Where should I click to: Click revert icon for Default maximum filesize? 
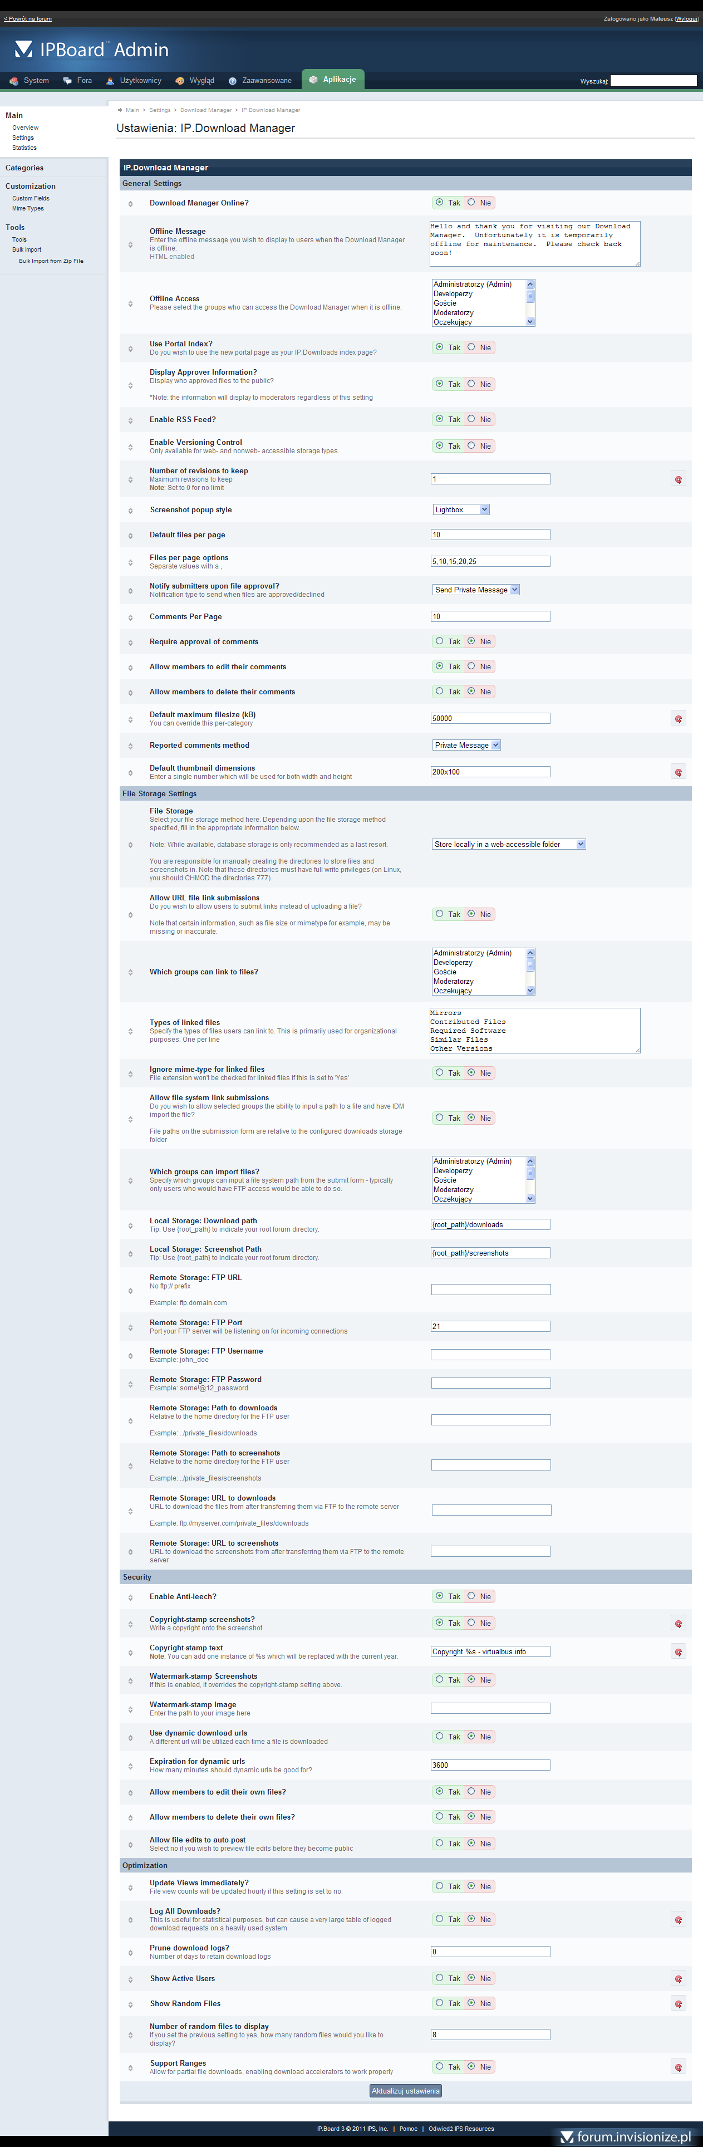pos(678,718)
